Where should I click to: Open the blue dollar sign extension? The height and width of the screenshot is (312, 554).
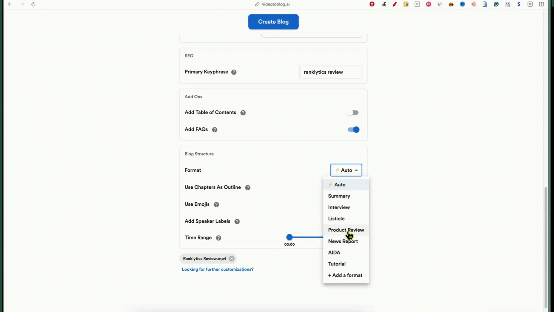pos(519,4)
